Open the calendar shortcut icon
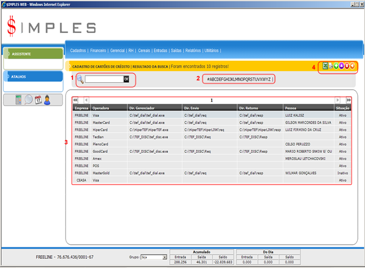Viewport: 365px width, 268px height. click(x=38, y=100)
